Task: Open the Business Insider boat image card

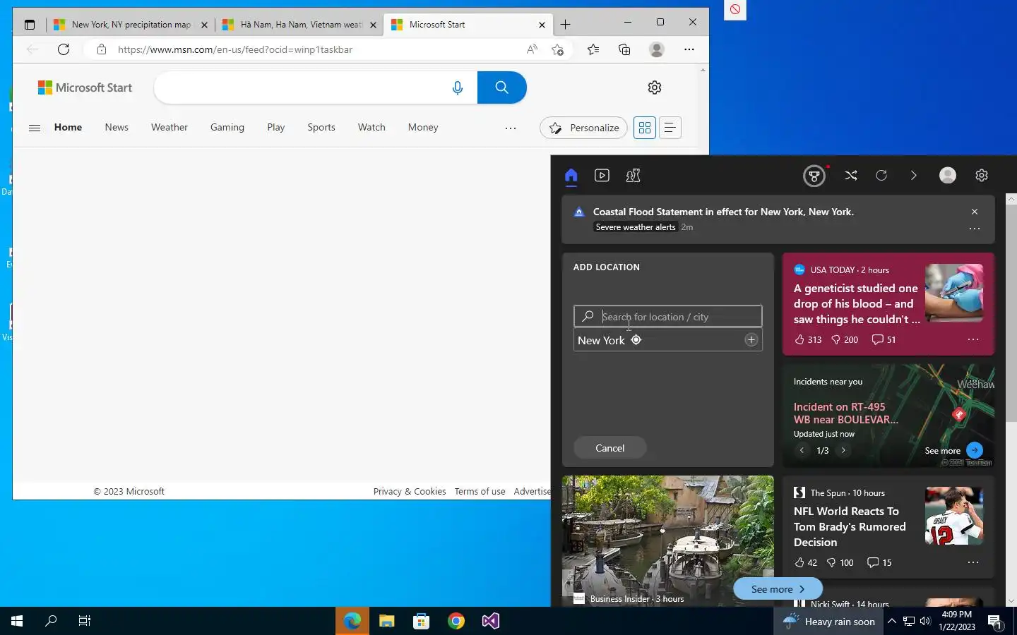Action: pyautogui.click(x=668, y=541)
